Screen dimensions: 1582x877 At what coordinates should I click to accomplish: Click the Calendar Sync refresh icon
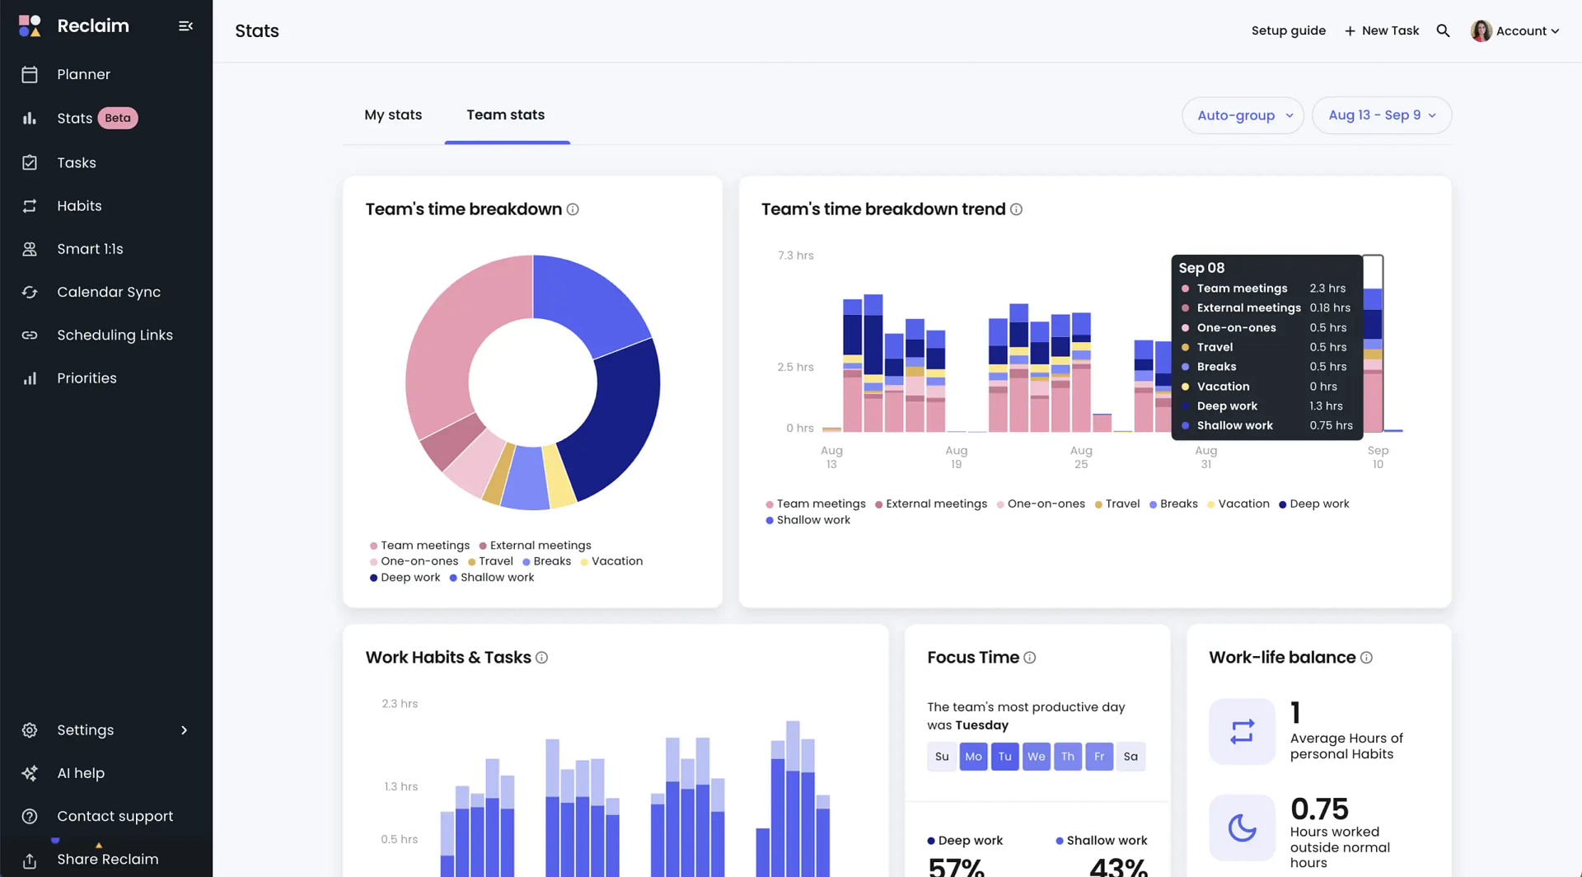point(30,292)
